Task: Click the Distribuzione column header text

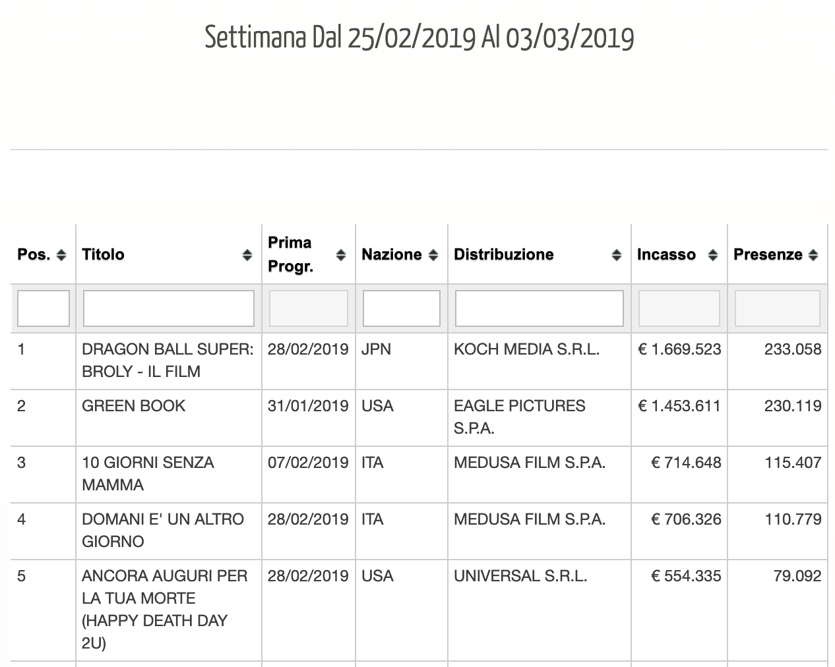Action: tap(504, 254)
